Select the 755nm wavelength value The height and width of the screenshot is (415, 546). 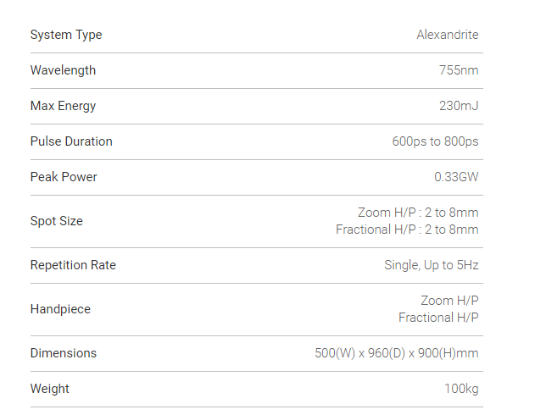(459, 70)
